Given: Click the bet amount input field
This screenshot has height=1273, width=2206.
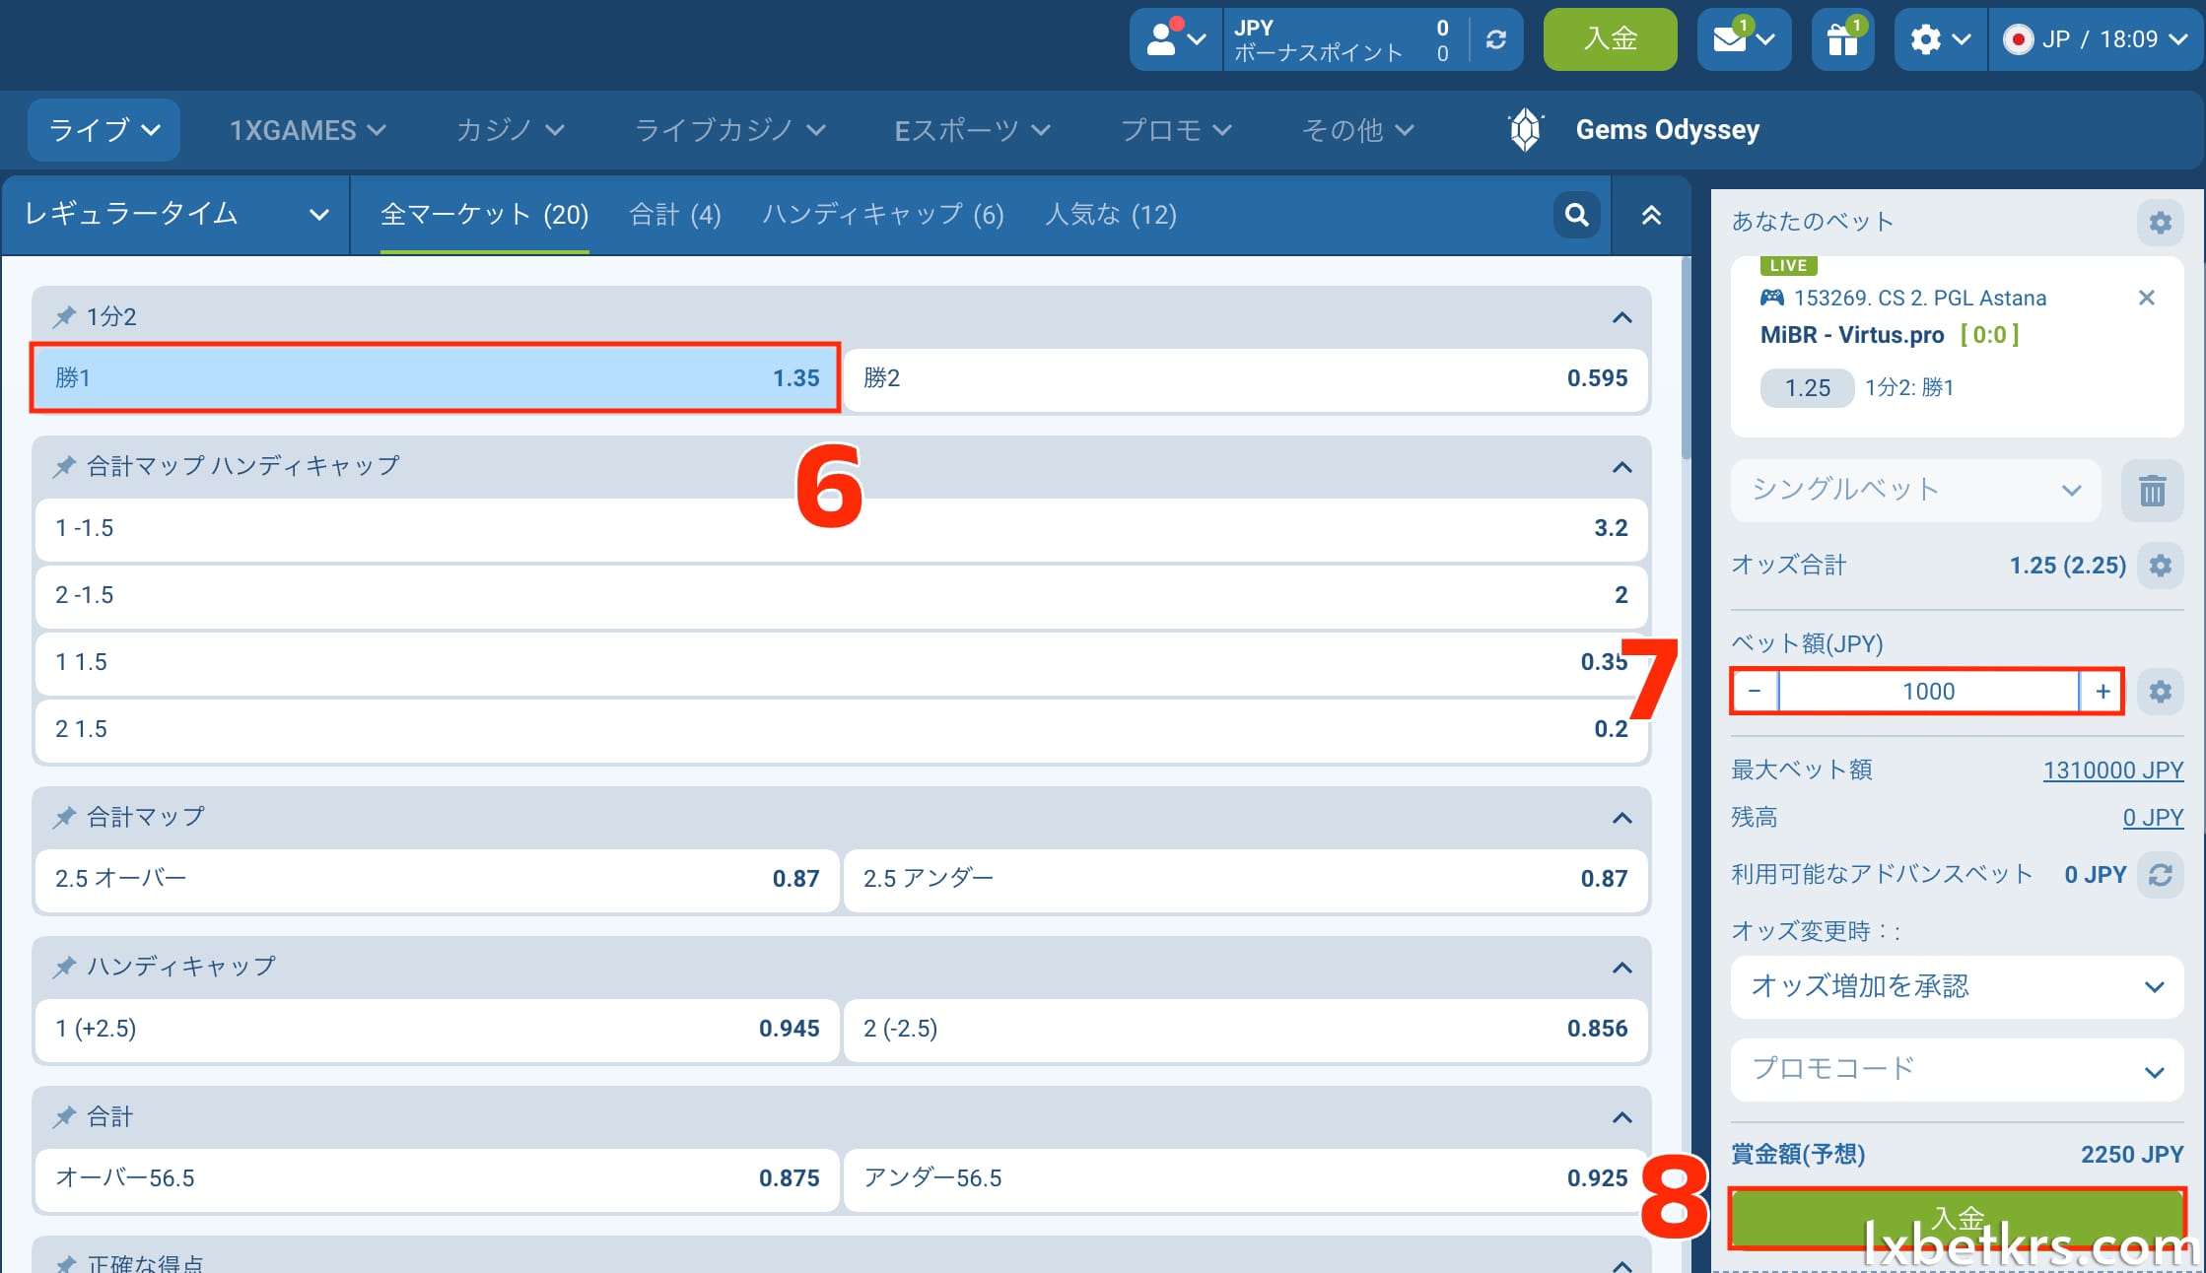Looking at the screenshot, I should point(1928,692).
